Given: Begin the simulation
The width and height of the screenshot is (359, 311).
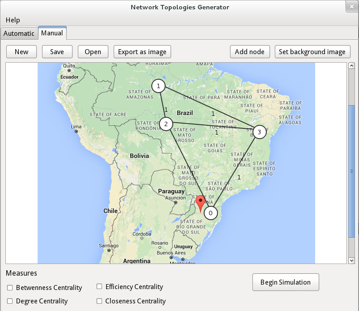Looking at the screenshot, I should pos(286,282).
